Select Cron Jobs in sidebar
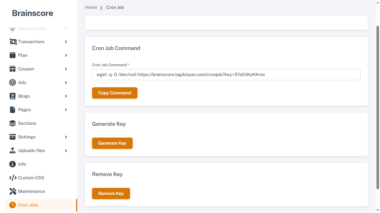380x213 pixels. [39, 205]
